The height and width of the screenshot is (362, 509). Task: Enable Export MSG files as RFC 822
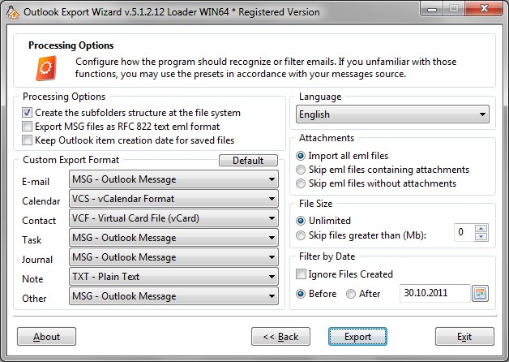coord(27,126)
